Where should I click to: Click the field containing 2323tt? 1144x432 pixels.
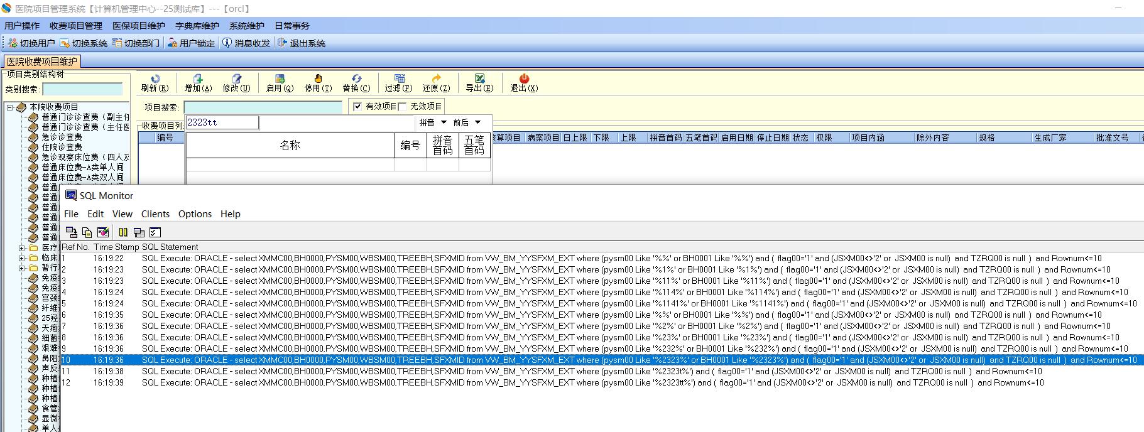[x=222, y=122]
